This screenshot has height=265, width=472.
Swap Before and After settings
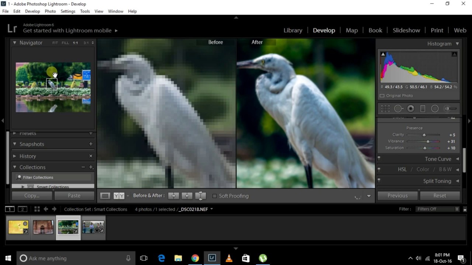click(201, 196)
